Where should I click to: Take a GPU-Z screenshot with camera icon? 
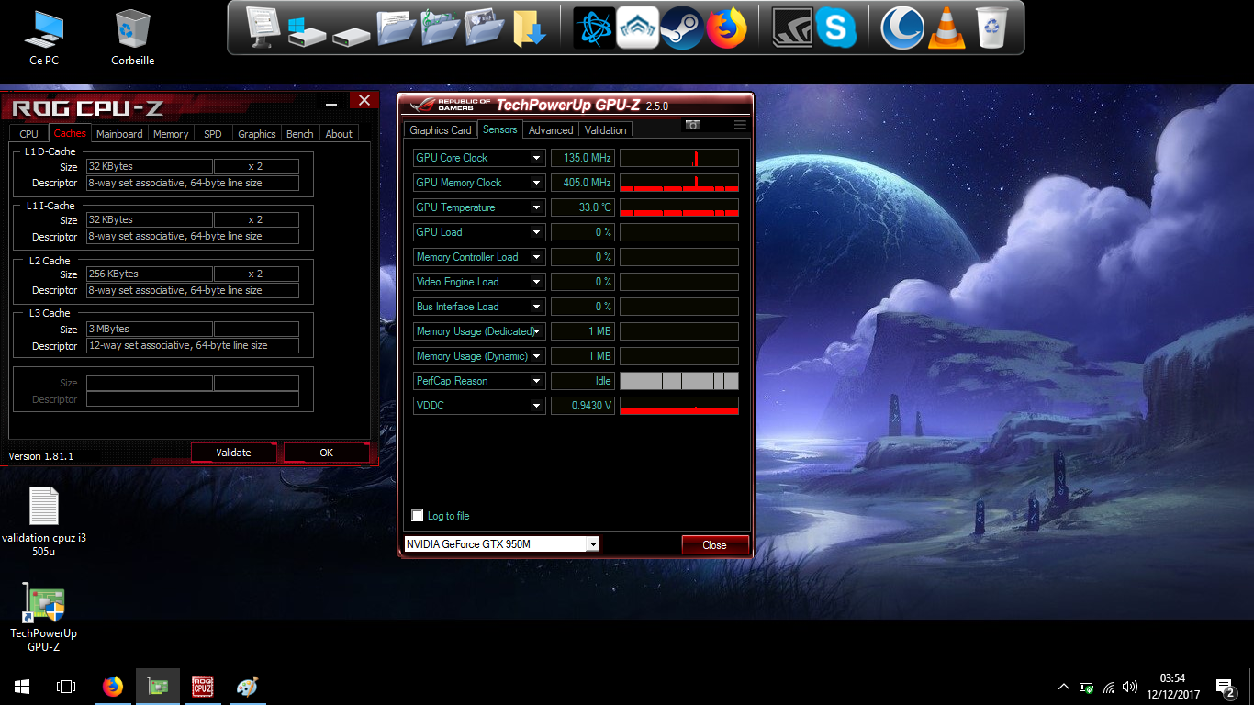click(693, 125)
